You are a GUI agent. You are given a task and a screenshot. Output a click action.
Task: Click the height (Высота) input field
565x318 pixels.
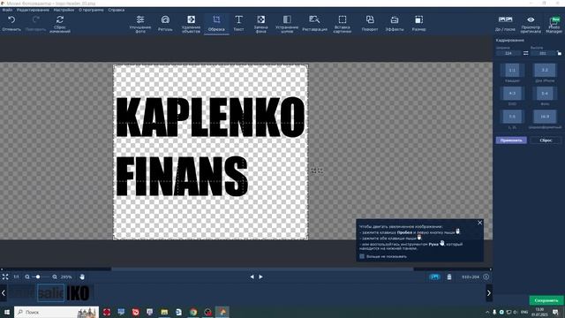pyautogui.click(x=543, y=53)
